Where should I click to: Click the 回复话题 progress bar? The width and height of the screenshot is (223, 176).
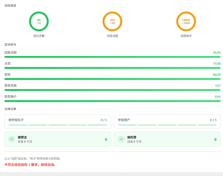tap(112, 57)
